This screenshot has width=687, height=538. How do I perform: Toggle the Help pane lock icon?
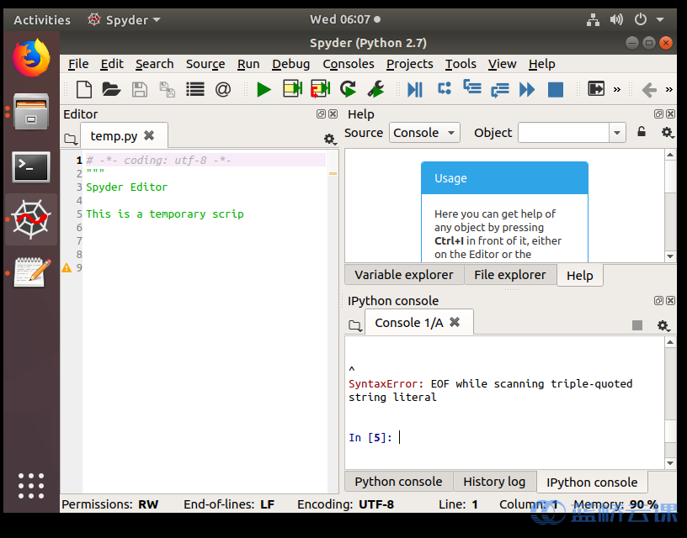pyautogui.click(x=642, y=132)
